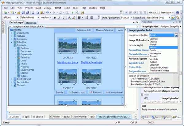Click Inserisci tutti button

[77, 93]
